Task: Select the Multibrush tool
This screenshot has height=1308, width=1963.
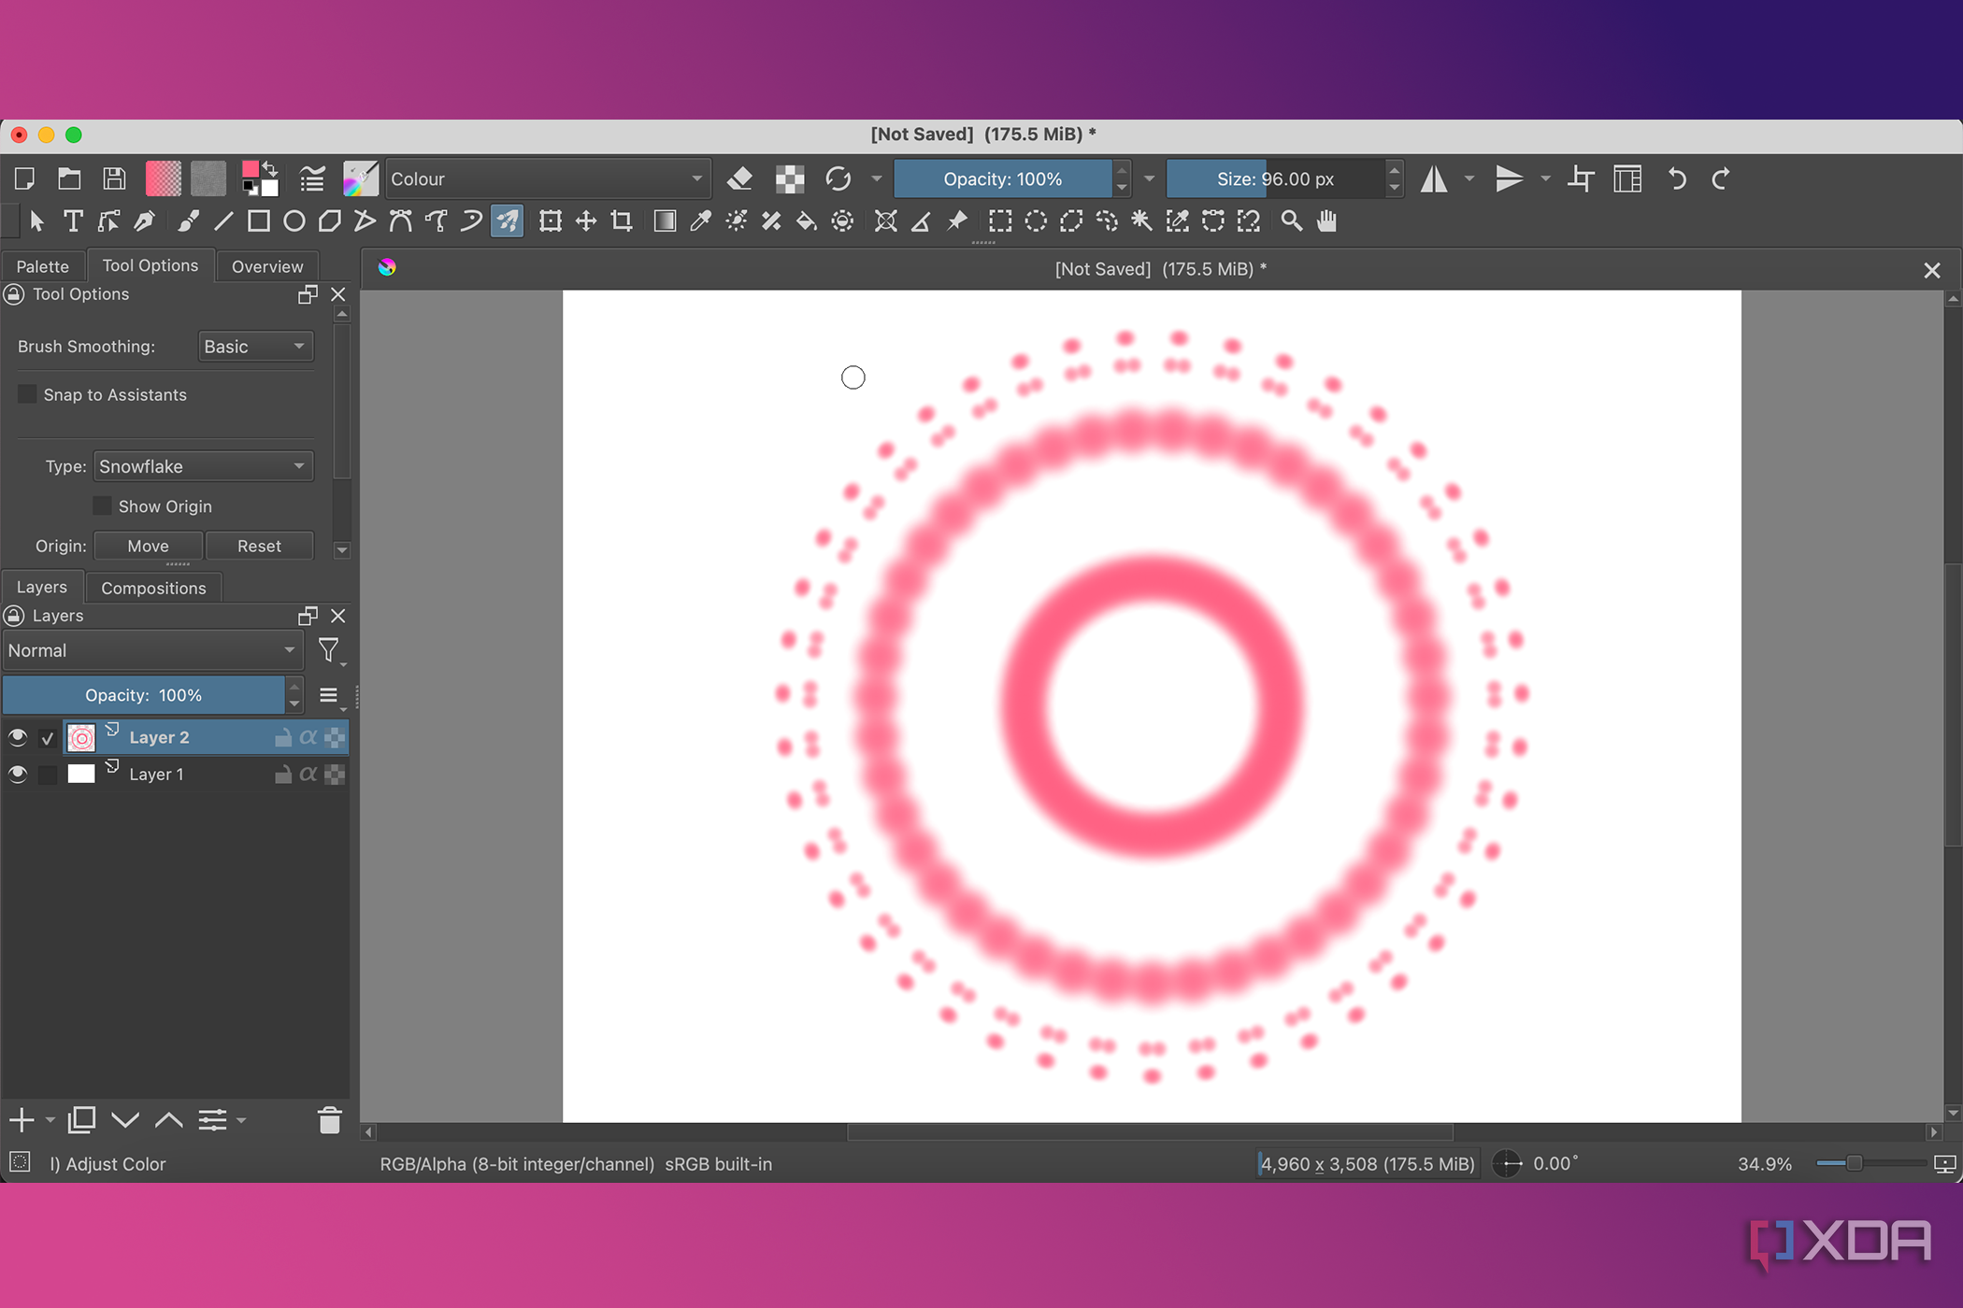Action: tap(507, 221)
